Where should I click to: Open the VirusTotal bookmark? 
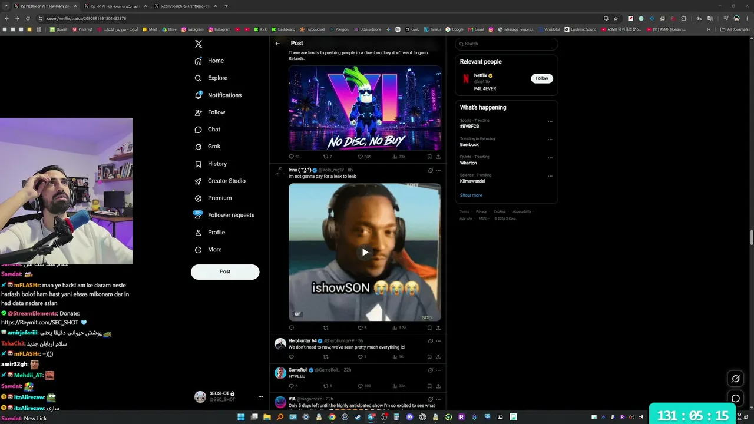[548, 29]
